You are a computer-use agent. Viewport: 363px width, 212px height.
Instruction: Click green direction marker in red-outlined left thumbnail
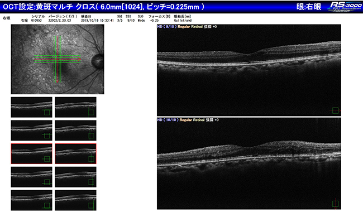(x=47, y=159)
